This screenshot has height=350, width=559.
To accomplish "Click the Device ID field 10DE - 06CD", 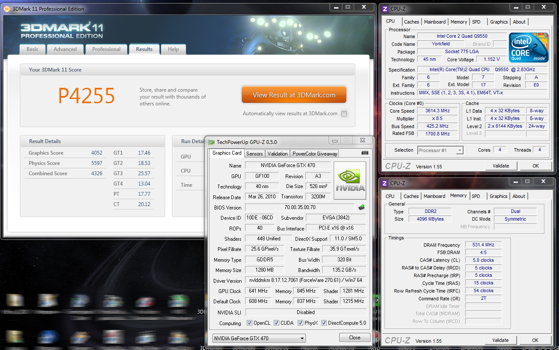I will pyautogui.click(x=260, y=218).
